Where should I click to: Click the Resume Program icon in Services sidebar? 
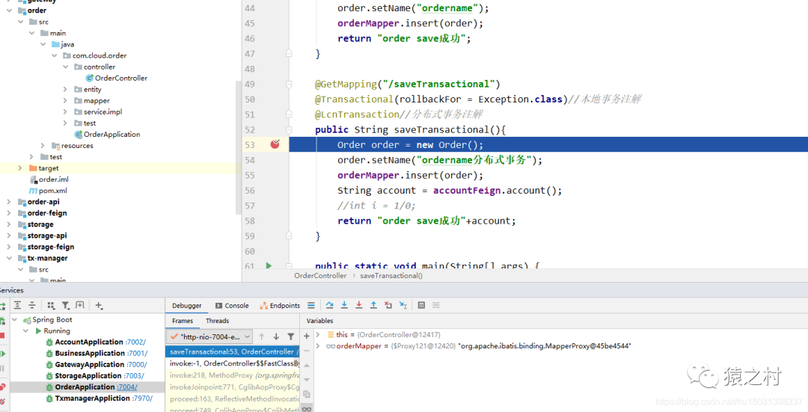click(x=2, y=353)
